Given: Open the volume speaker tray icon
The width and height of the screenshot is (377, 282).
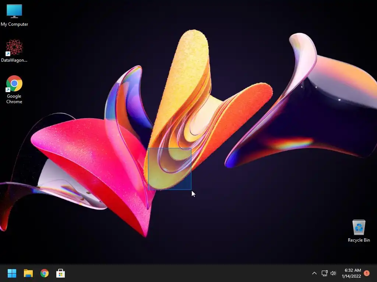Looking at the screenshot, I should [333, 273].
